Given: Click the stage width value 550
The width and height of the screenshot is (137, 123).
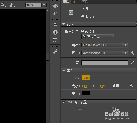Looking at the screenshot, I should [x=85, y=86].
